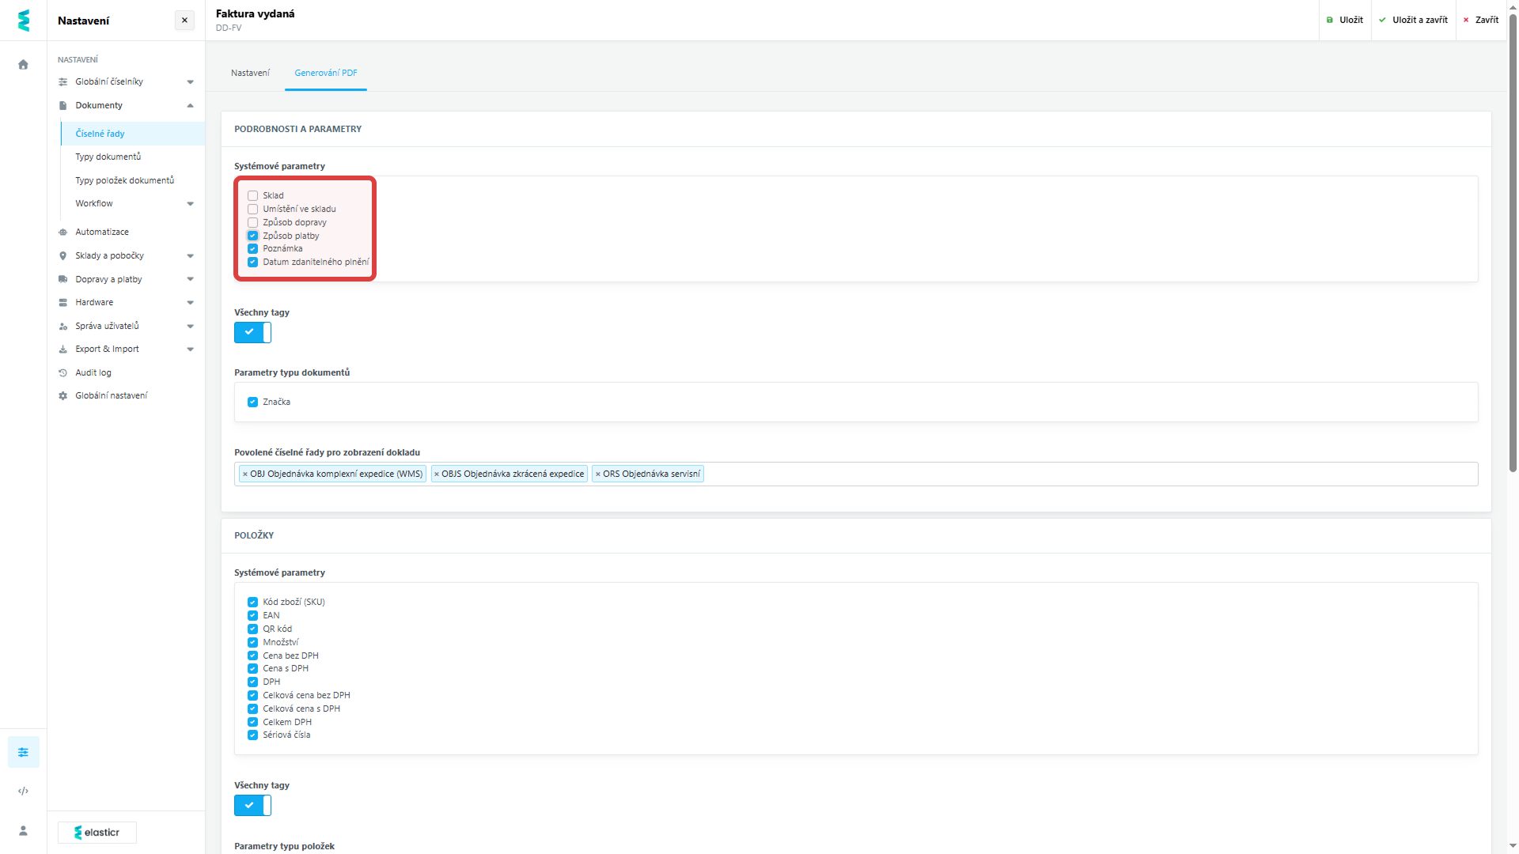Click the Zavřít button
The height and width of the screenshot is (854, 1519).
pos(1481,21)
